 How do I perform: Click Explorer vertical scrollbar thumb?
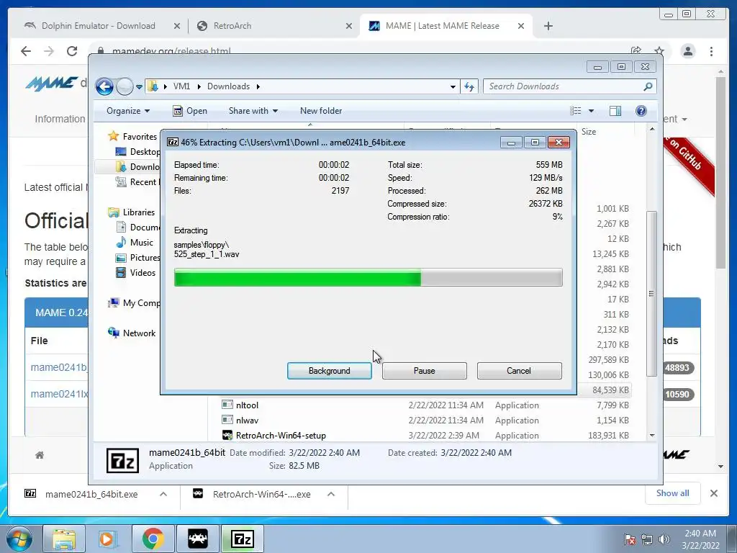pos(651,294)
